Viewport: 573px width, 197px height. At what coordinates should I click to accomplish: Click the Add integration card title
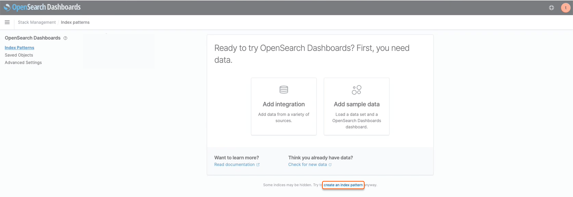coord(284,104)
